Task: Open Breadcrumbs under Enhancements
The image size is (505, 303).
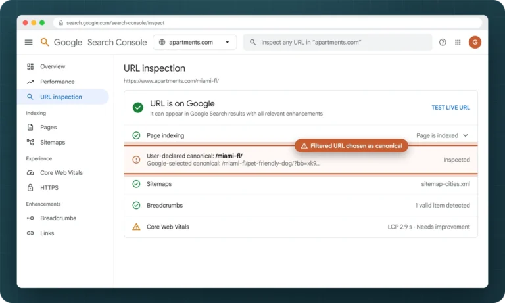Action: 59,218
